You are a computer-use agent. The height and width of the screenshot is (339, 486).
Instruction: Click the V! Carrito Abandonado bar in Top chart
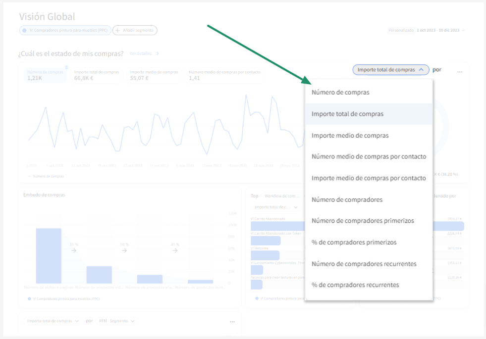click(x=278, y=226)
